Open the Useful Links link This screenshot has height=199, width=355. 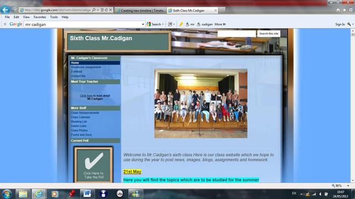click(79, 126)
